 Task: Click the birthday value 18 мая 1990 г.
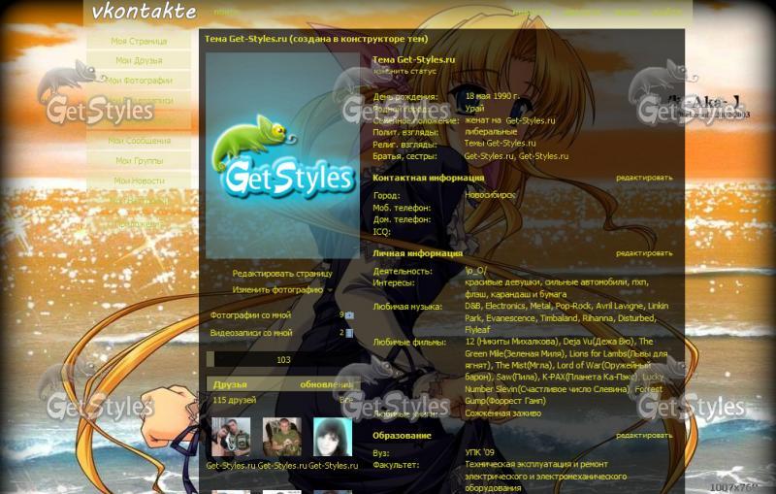(x=492, y=96)
